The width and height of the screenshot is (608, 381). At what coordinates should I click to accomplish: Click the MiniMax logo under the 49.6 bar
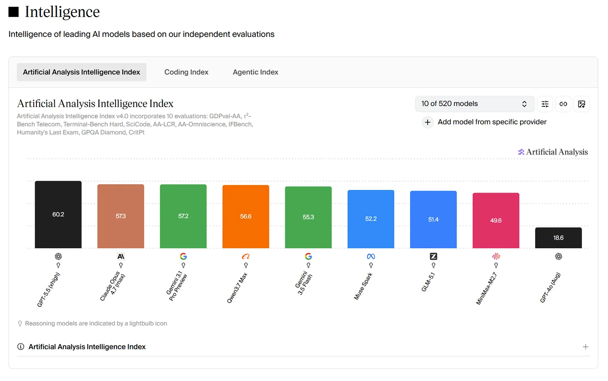[x=496, y=256]
